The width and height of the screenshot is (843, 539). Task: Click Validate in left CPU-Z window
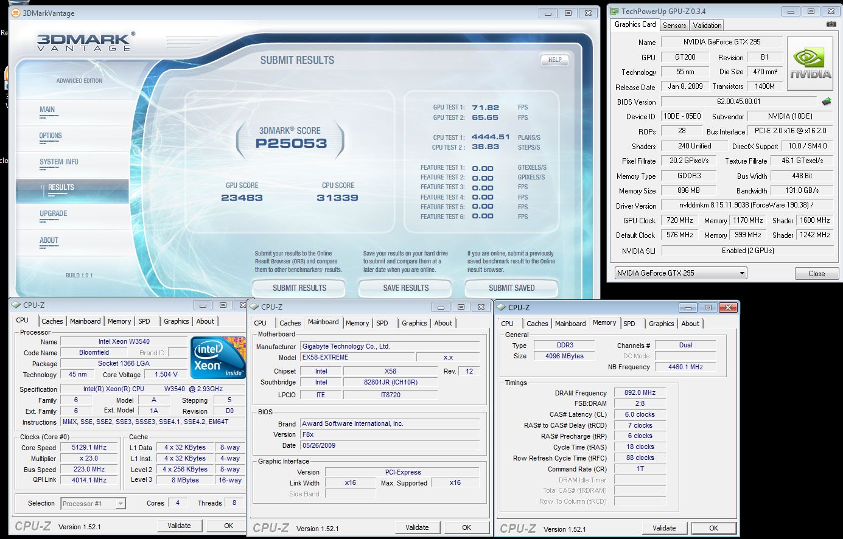point(179,526)
